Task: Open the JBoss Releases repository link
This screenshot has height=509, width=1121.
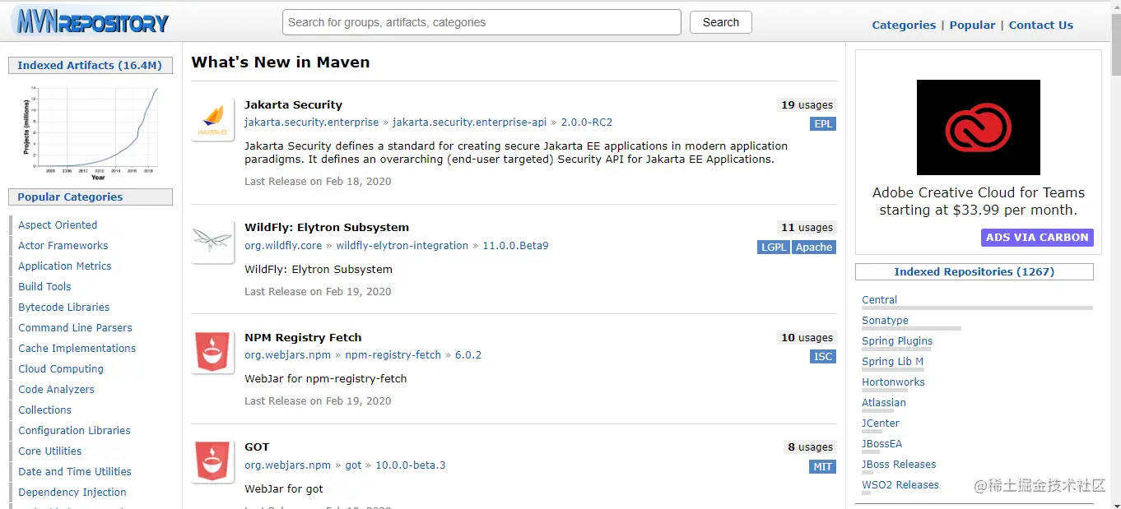Action: (x=899, y=464)
